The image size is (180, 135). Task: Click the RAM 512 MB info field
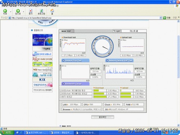tap(134, 104)
